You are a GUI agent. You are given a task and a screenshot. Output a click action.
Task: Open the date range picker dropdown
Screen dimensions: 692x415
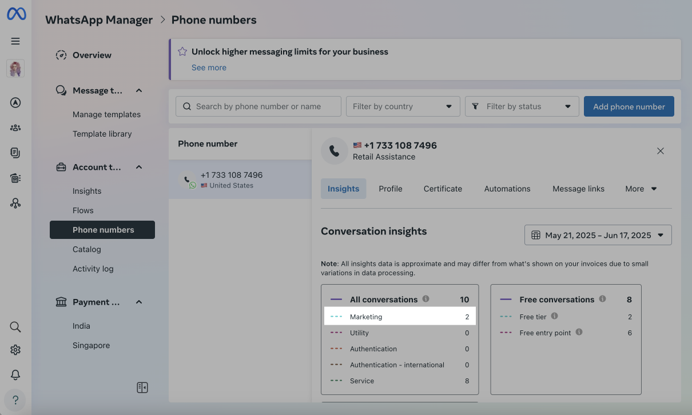coord(598,235)
